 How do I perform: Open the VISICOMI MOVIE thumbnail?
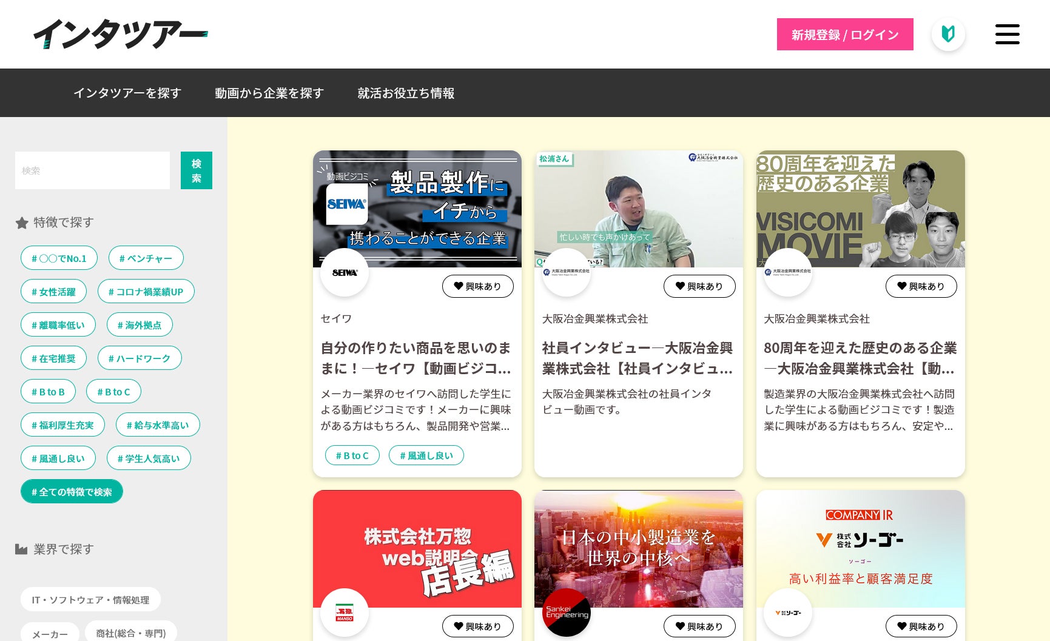(861, 209)
